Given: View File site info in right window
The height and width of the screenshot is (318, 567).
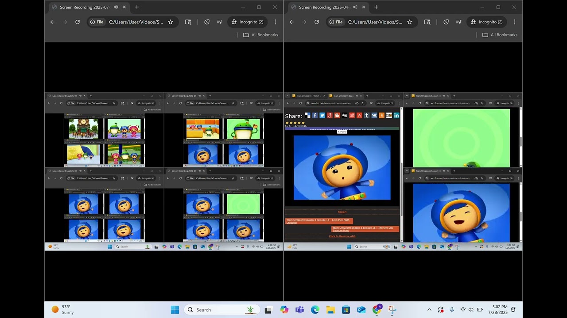Looking at the screenshot, I should tap(335, 22).
